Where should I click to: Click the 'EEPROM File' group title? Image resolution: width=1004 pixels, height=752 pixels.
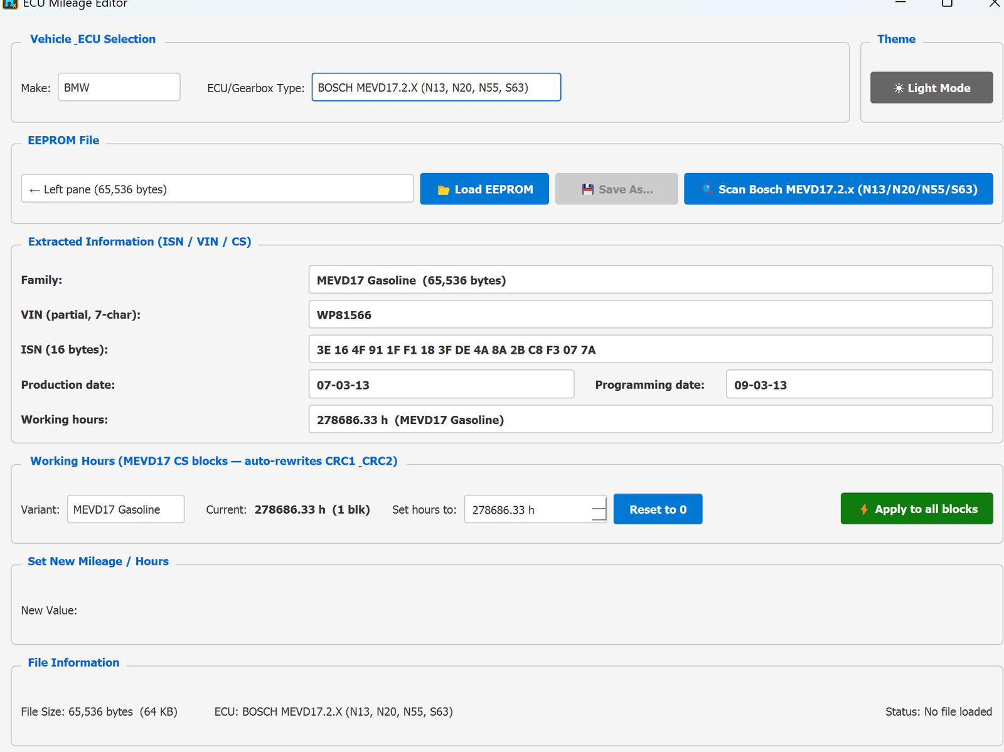[63, 140]
